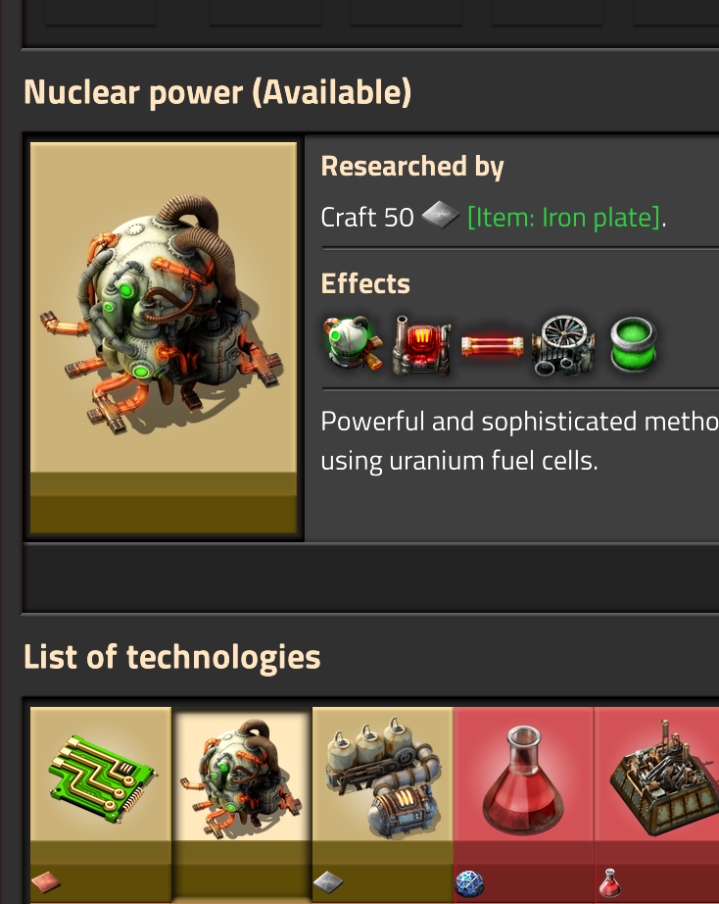Select the steam turbine effect icon
The height and width of the screenshot is (904, 719).
[563, 345]
